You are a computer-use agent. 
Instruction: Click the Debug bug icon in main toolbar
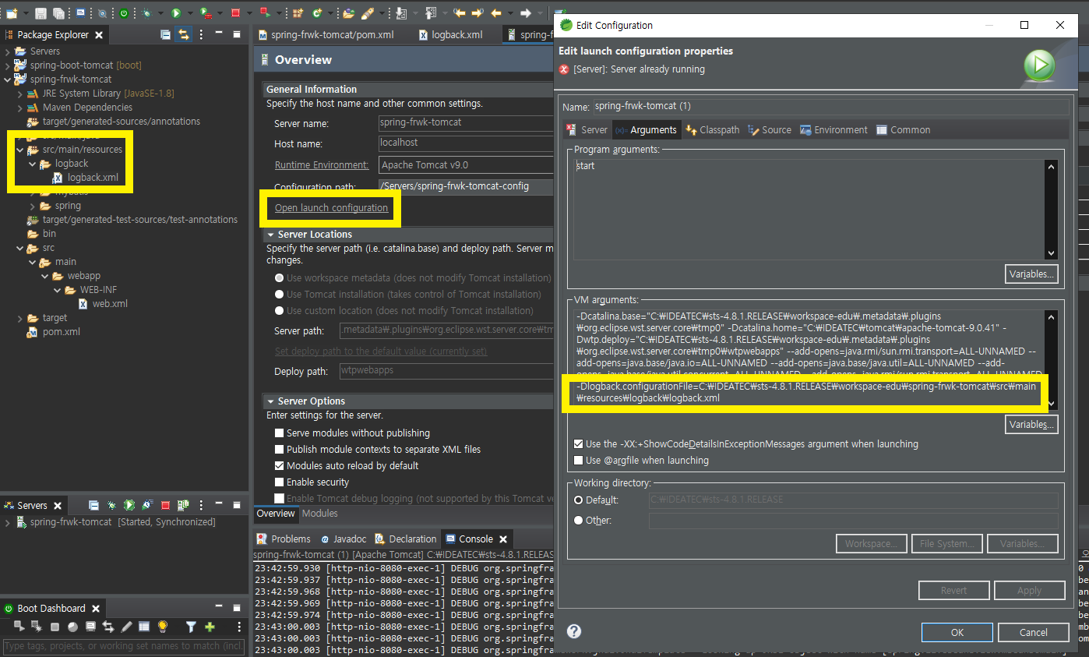click(x=146, y=13)
